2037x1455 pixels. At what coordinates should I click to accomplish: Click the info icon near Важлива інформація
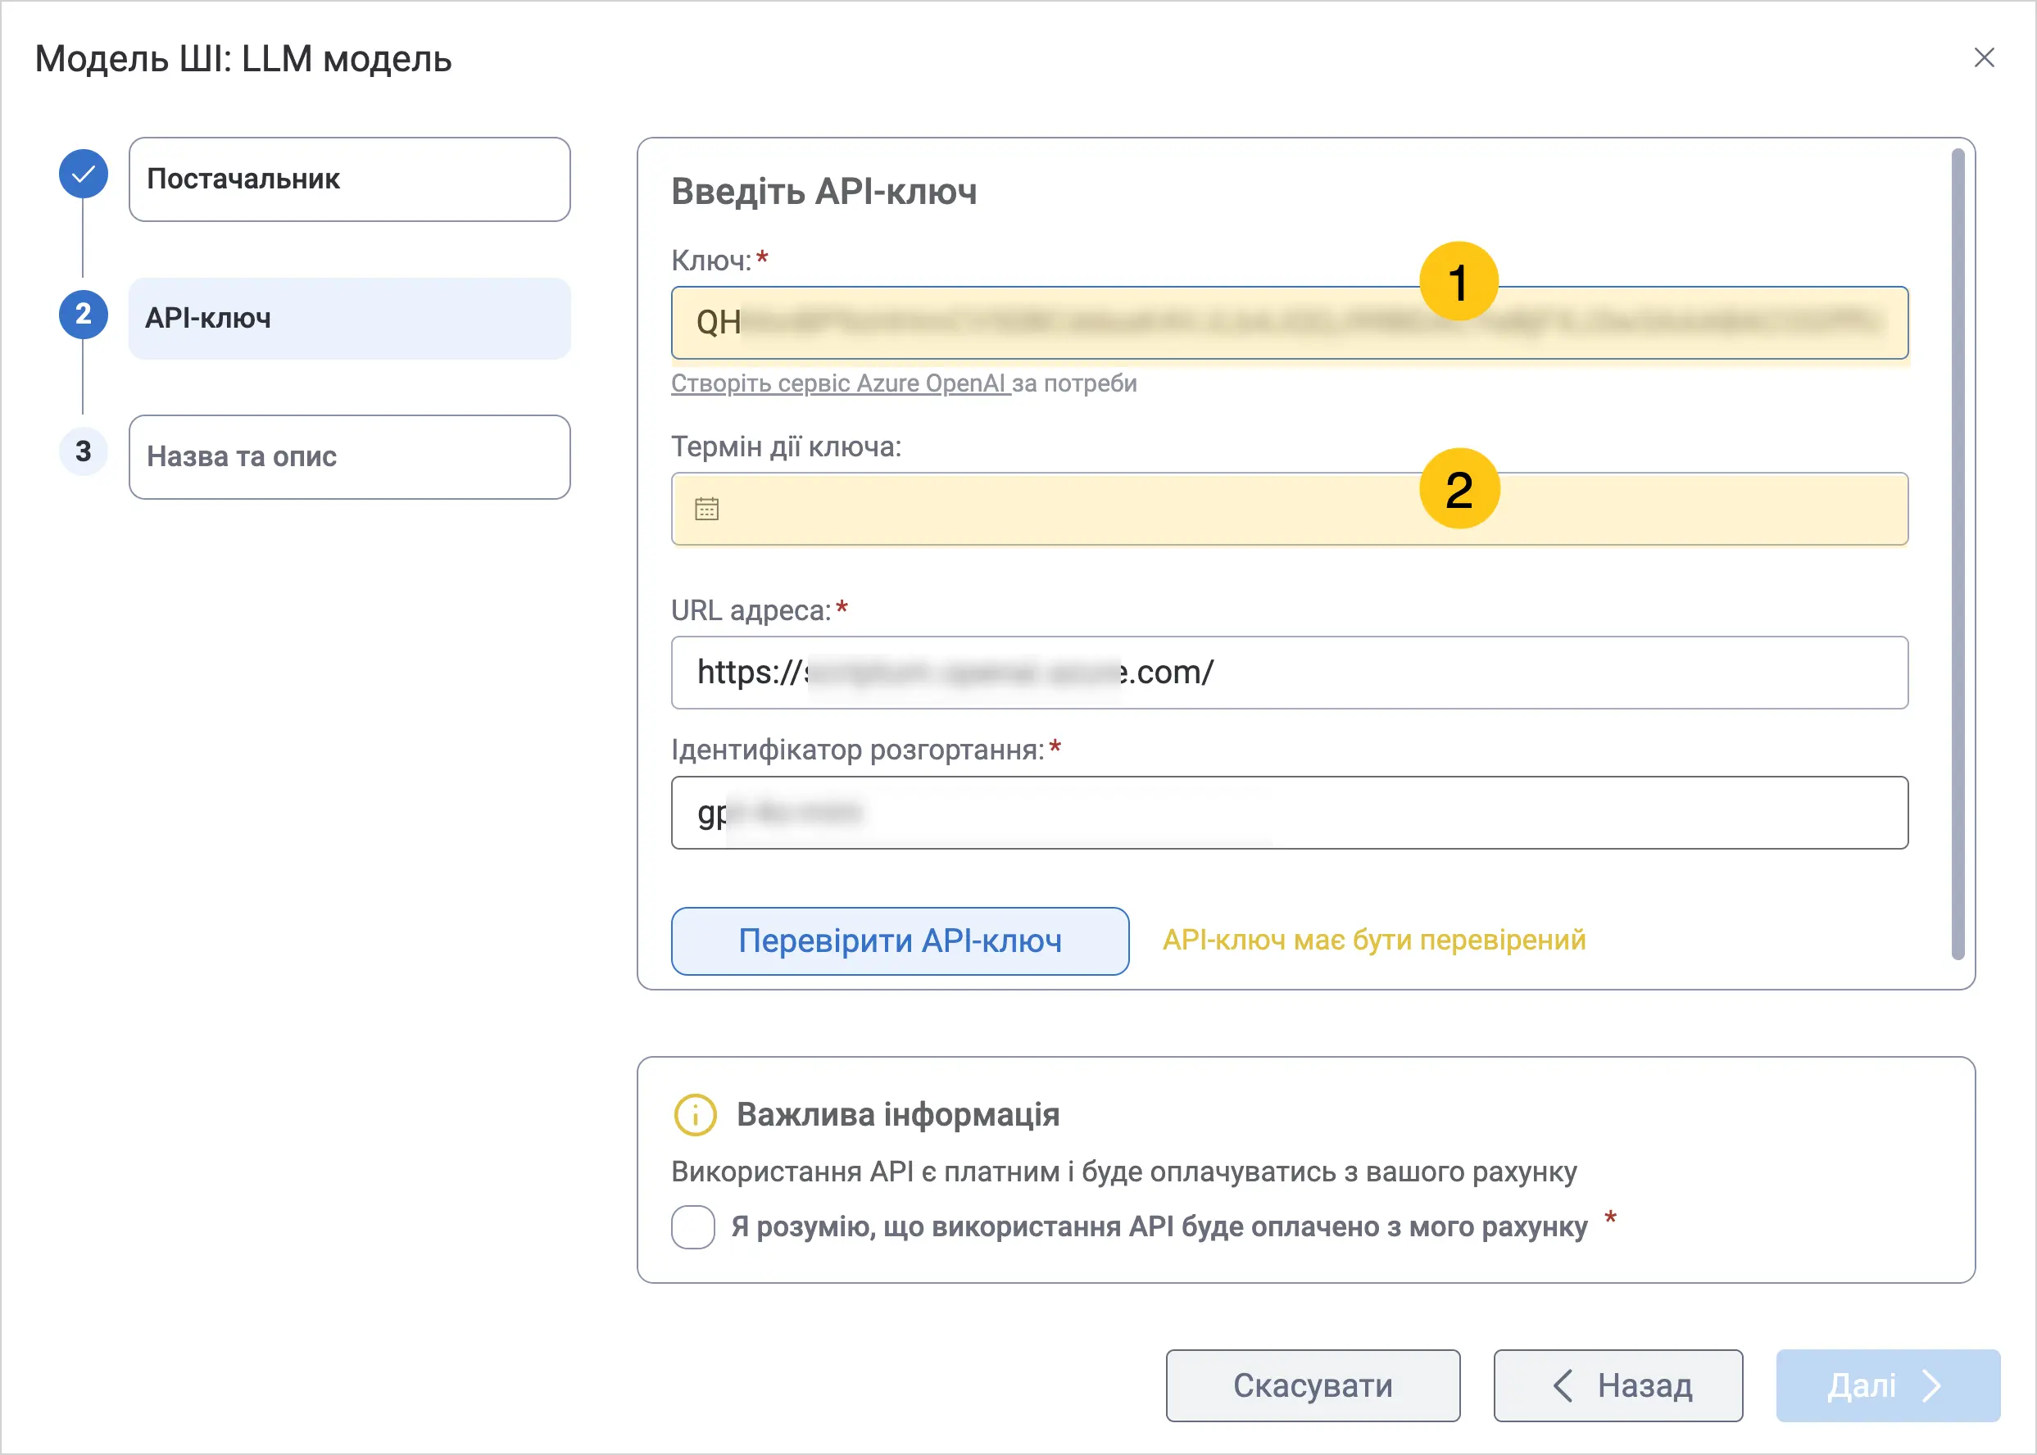(695, 1114)
